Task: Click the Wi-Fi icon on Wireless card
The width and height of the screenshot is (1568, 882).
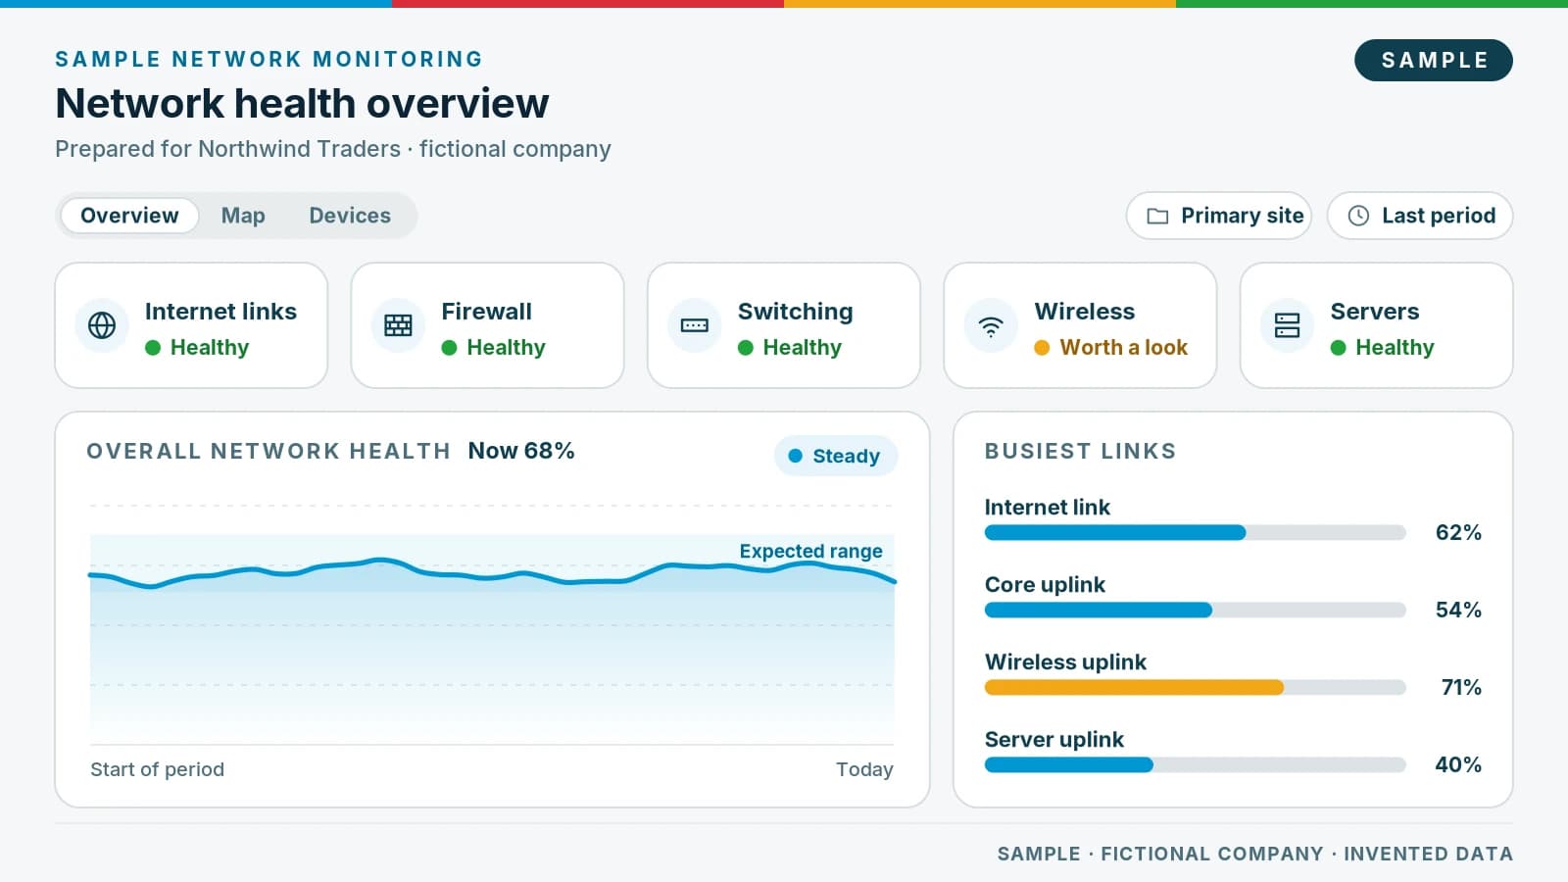Action: tap(991, 326)
